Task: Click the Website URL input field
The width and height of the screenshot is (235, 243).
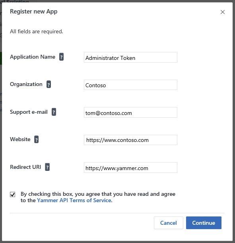Action: click(x=130, y=140)
